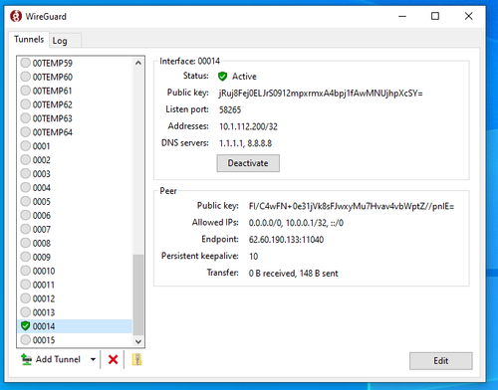Click the tunnel list scrollbar thumb
This screenshot has width=498, height=390.
click(138, 294)
